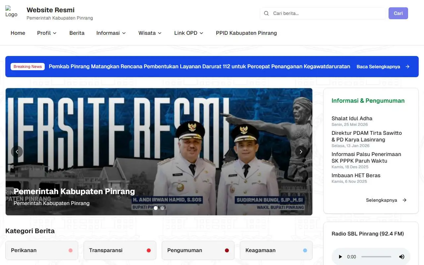Select second carousel dot indicator
This screenshot has height=265, width=424.
pyautogui.click(x=162, y=208)
